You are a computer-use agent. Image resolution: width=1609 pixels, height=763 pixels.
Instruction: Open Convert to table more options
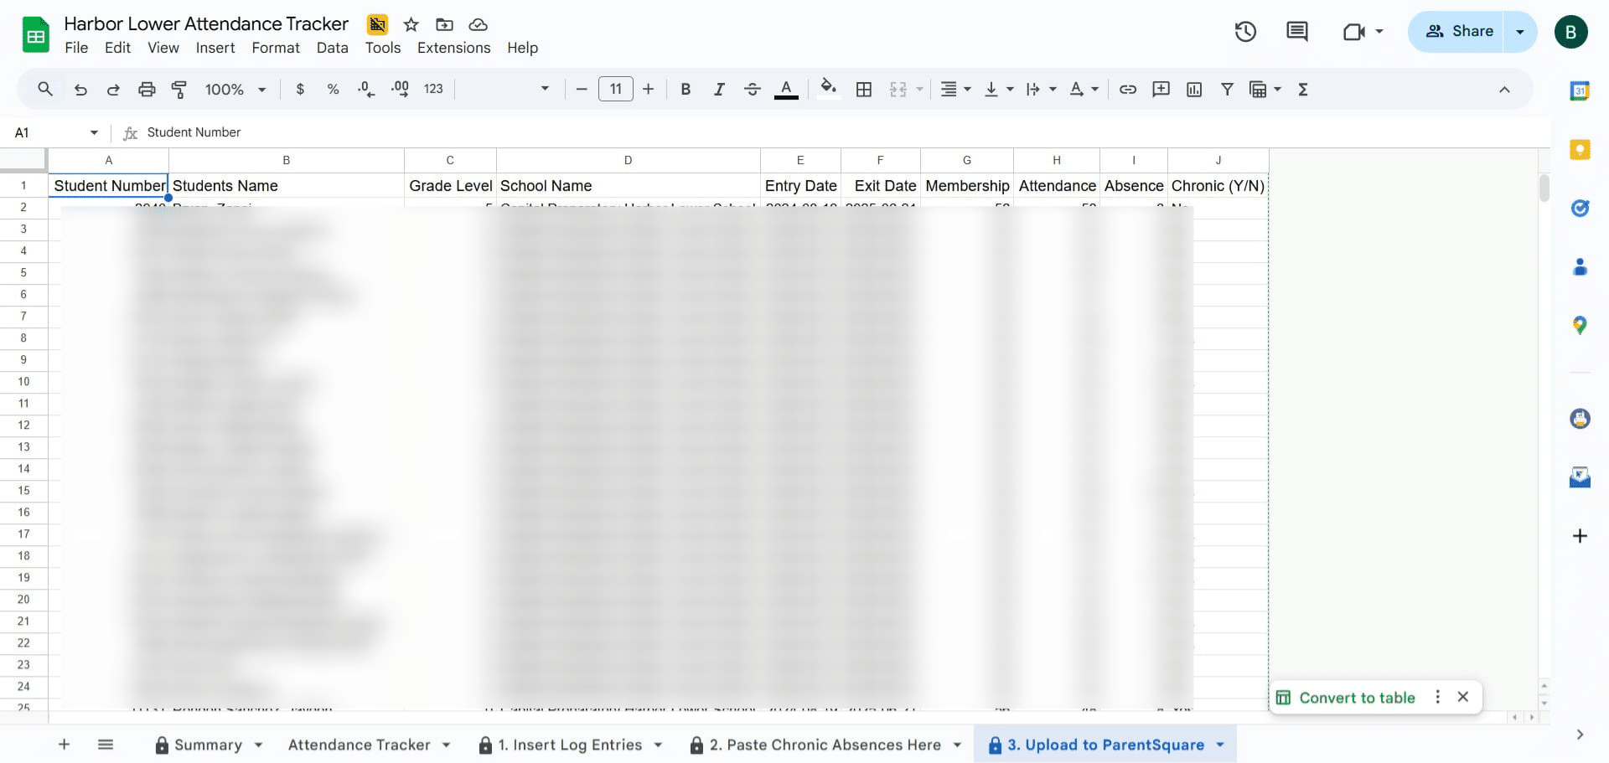pyautogui.click(x=1437, y=697)
